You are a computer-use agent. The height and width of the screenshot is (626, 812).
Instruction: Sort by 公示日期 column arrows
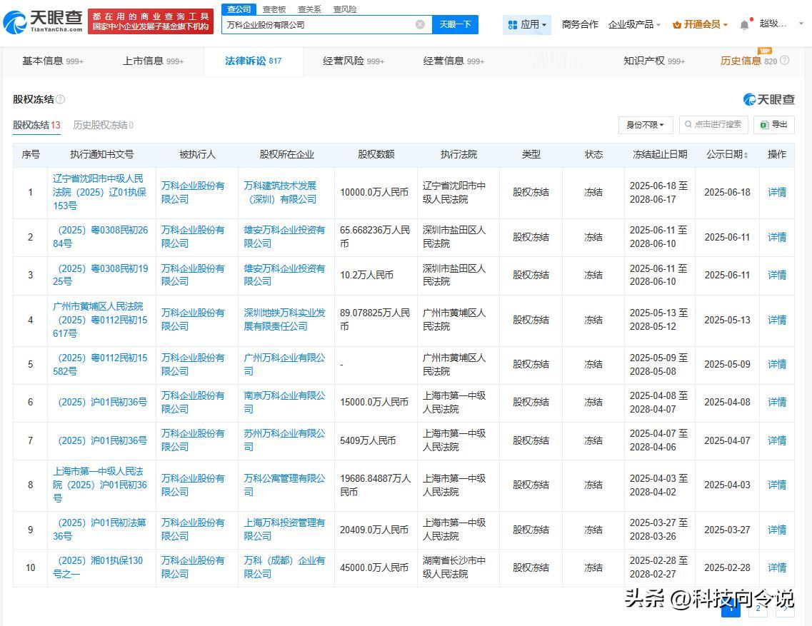tap(746, 155)
